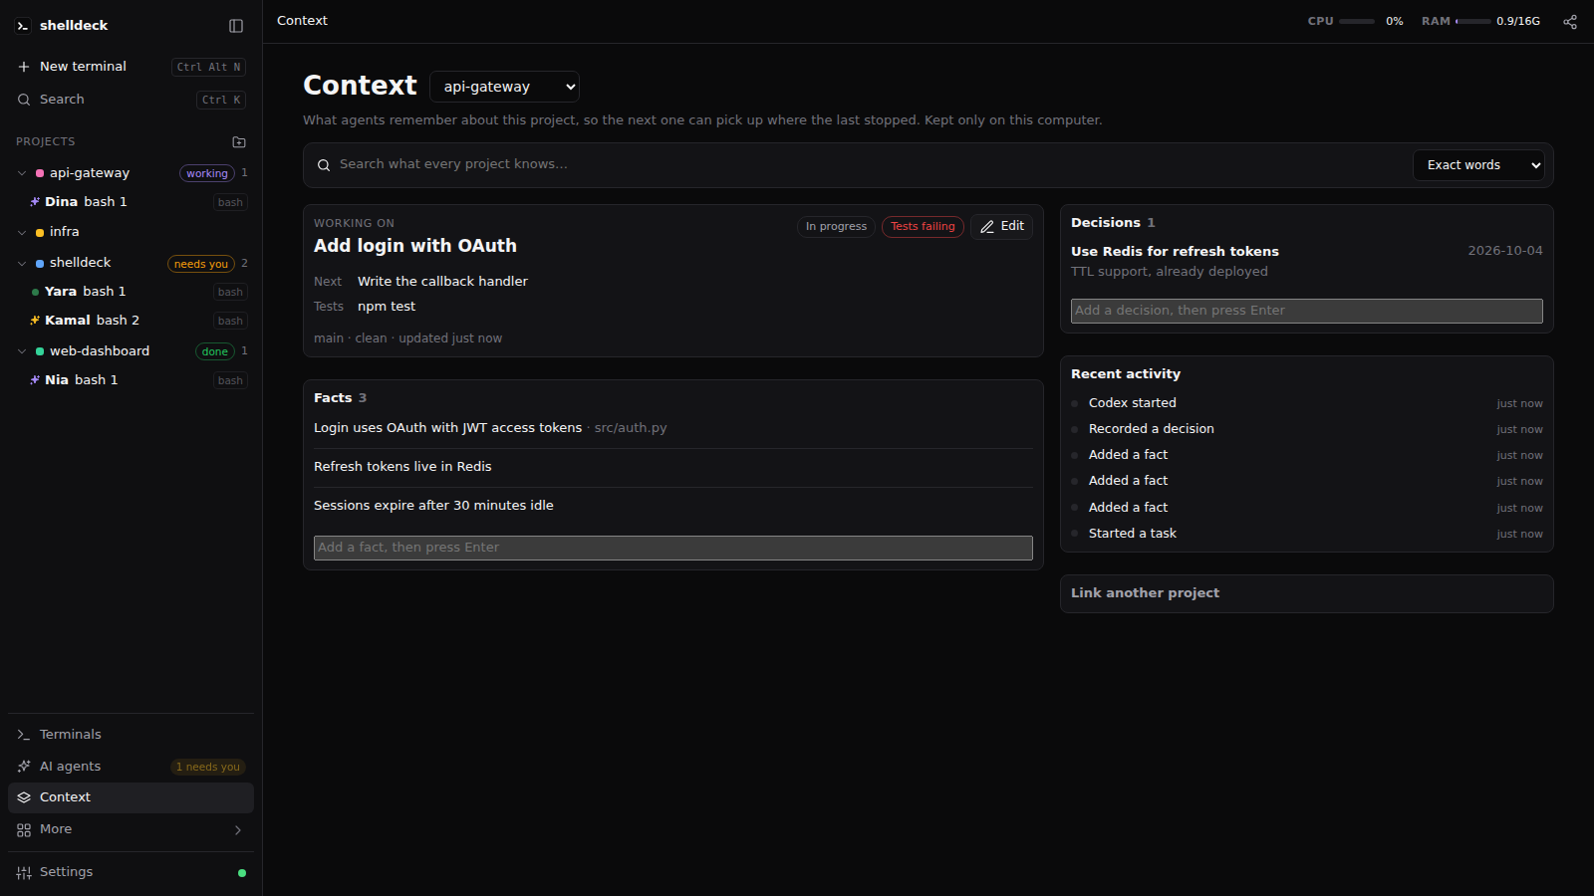
Task: Collapse the api-gateway project
Action: pyautogui.click(x=22, y=173)
